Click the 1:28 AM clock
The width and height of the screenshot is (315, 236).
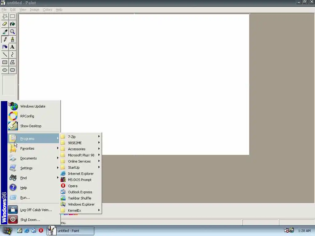coord(304,231)
